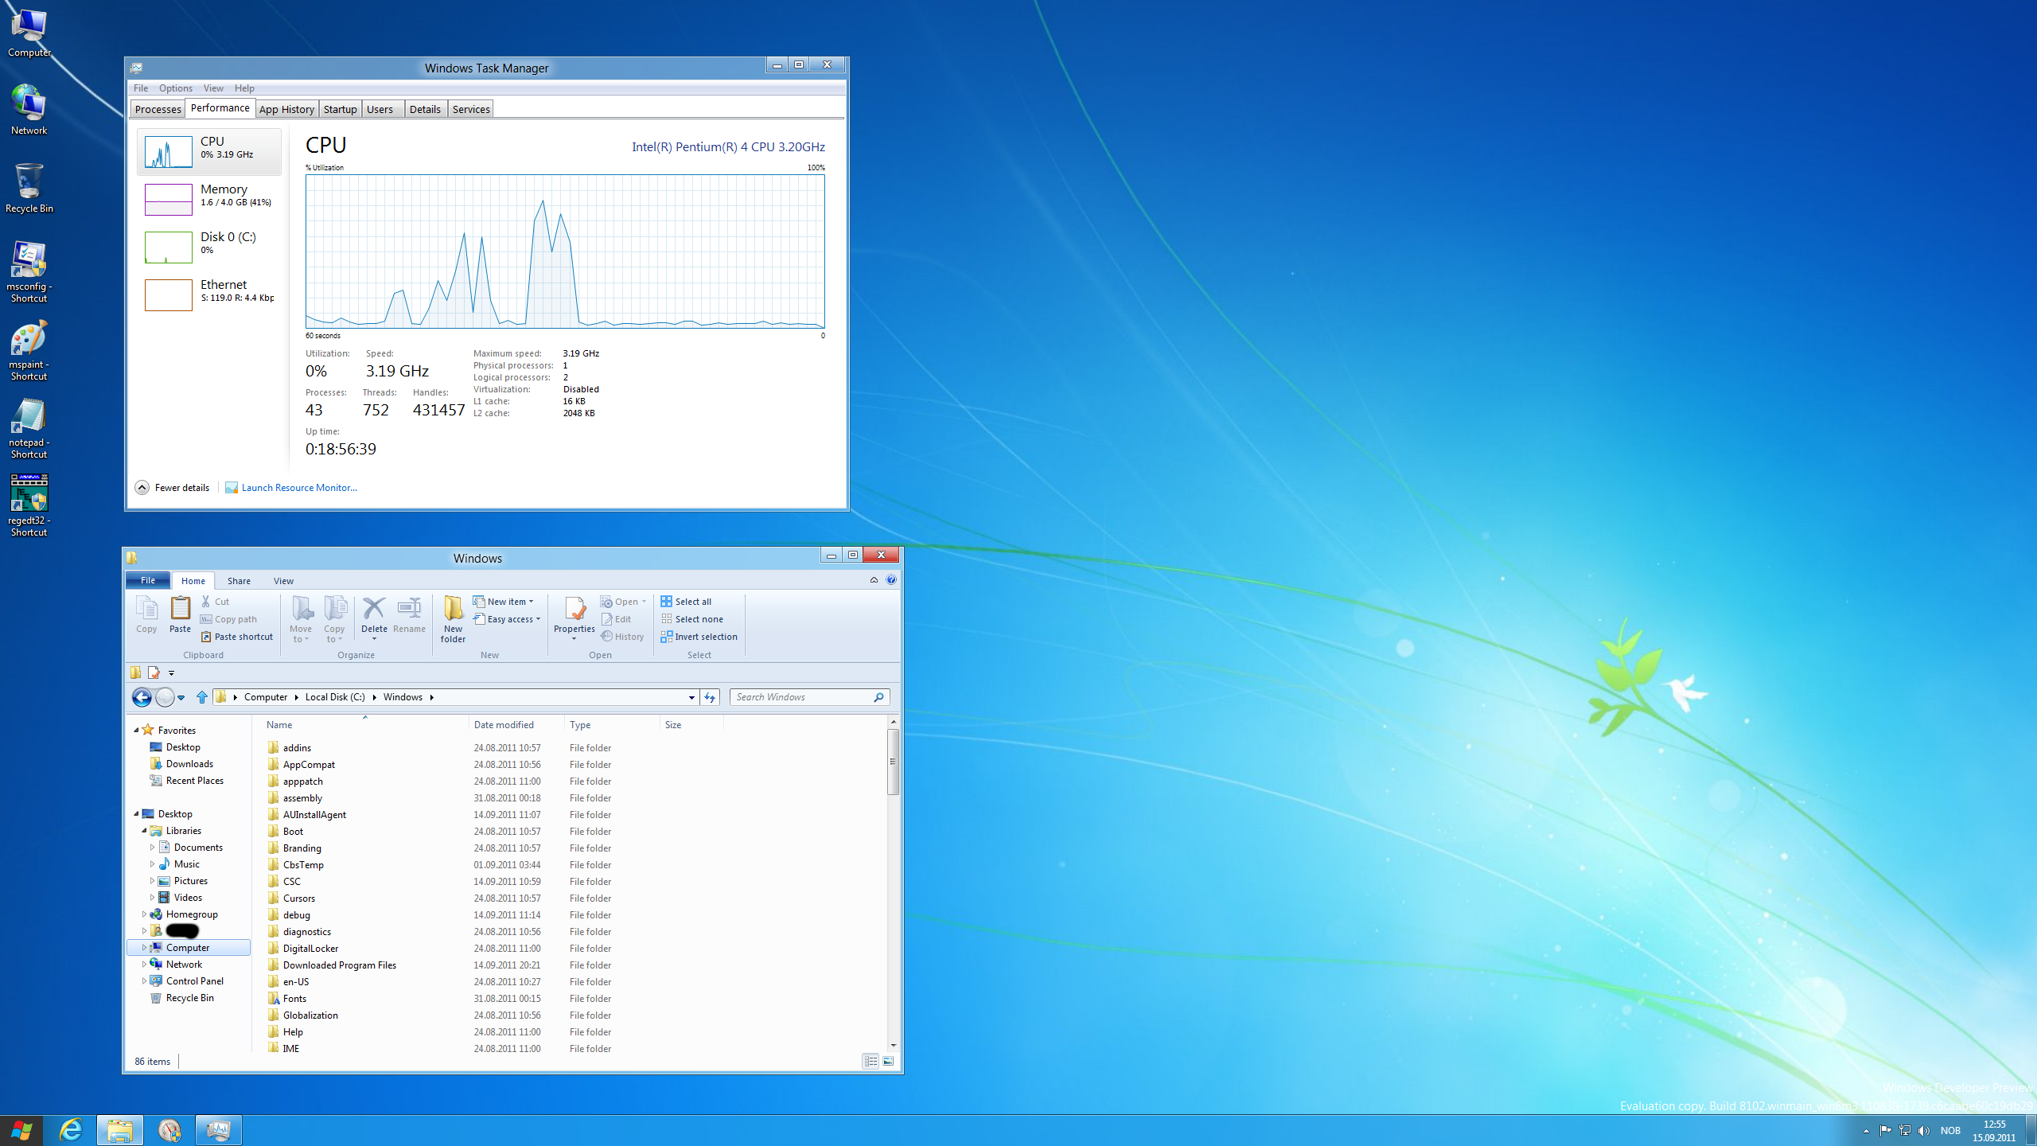The image size is (2037, 1146).
Task: Go back with the Explorer back arrow
Action: [142, 697]
